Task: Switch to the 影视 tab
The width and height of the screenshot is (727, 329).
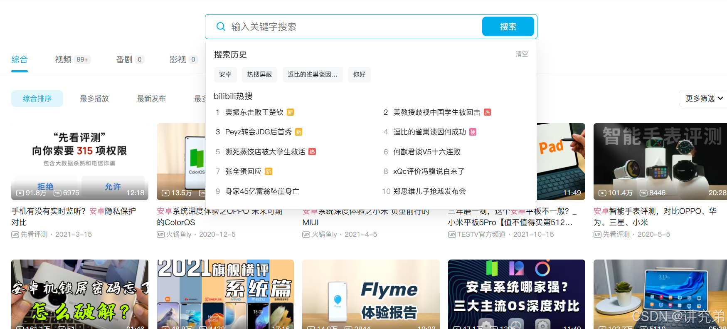Action: (x=183, y=59)
